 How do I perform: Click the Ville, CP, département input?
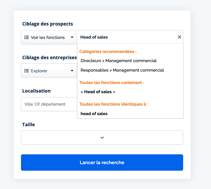coord(49,104)
